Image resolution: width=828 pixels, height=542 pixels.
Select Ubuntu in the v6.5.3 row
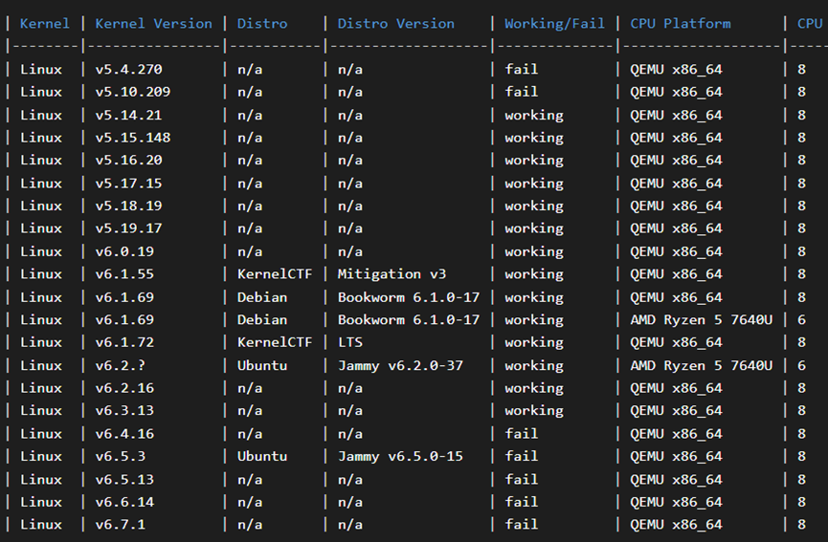pyautogui.click(x=262, y=456)
